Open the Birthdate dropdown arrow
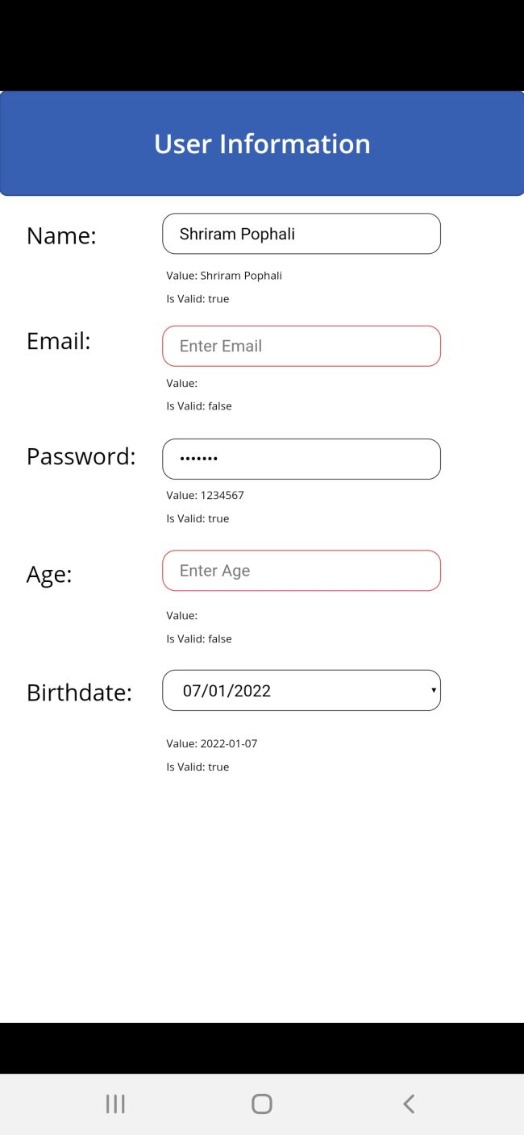Viewport: 524px width, 1135px height. 433,690
